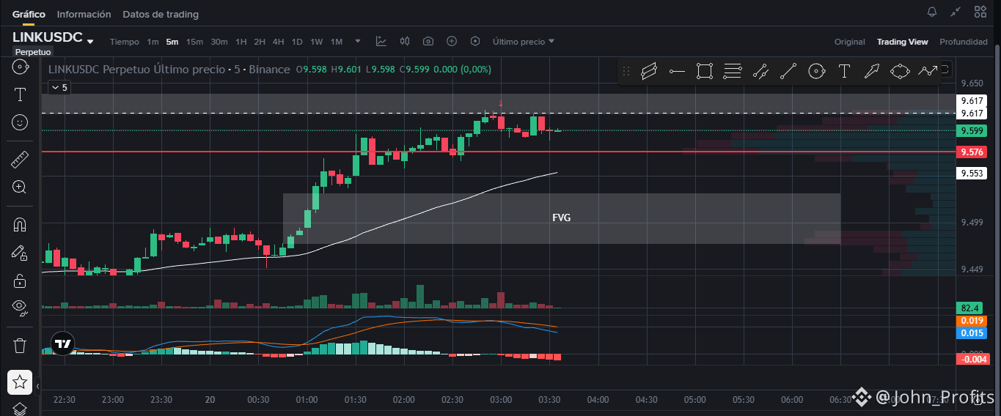Click the collapse arrows icon at top right
Image resolution: width=1001 pixels, height=416 pixels.
[956, 12]
